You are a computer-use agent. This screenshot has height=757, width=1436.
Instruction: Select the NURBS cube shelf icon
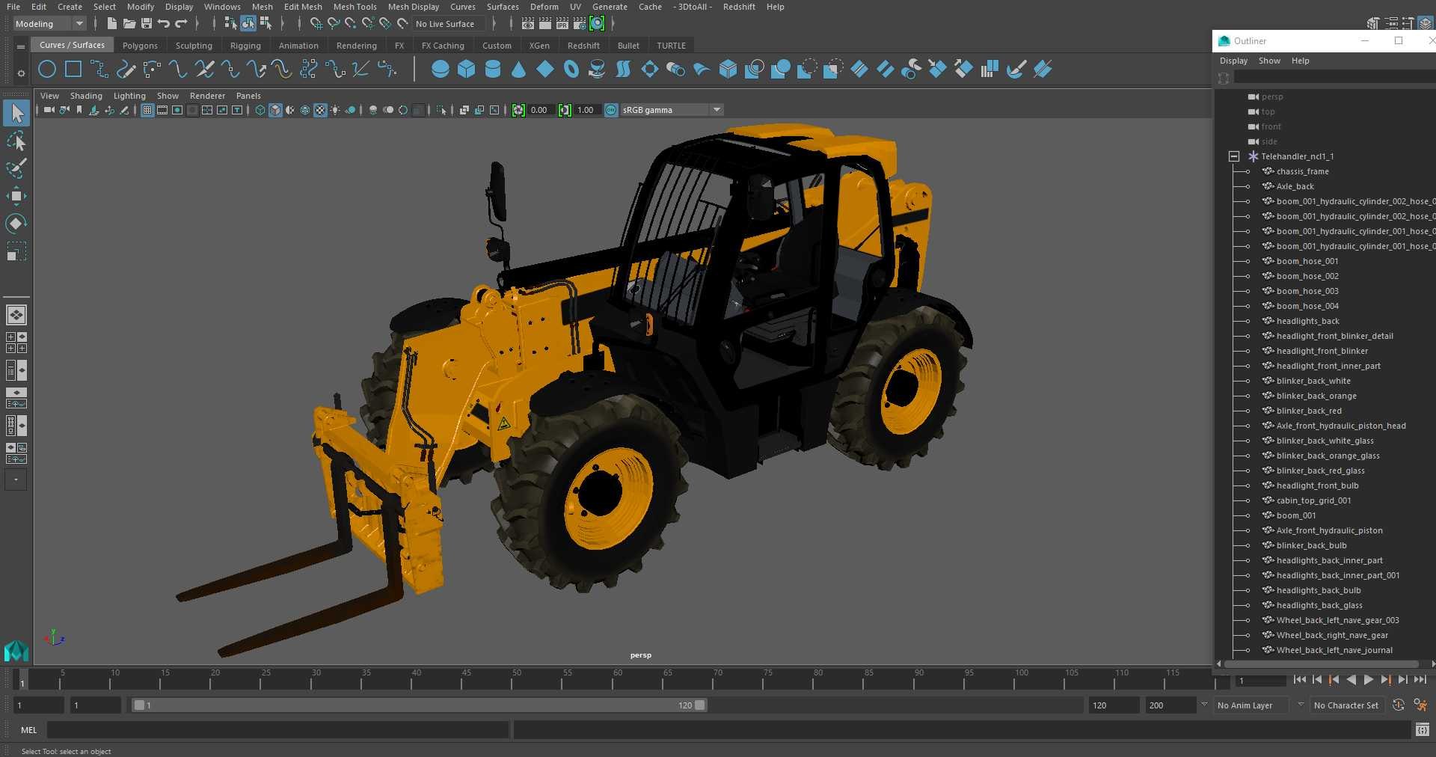click(467, 70)
